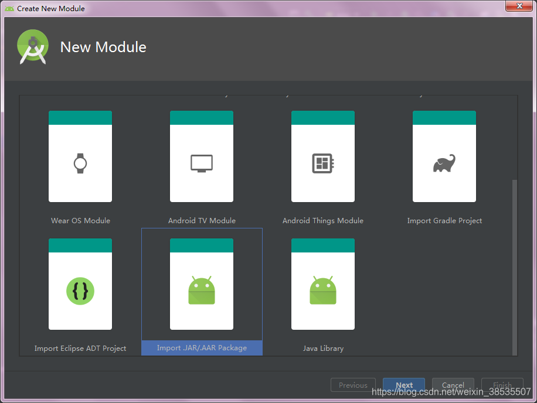Click the Android Things Module label
537x403 pixels.
coord(323,221)
